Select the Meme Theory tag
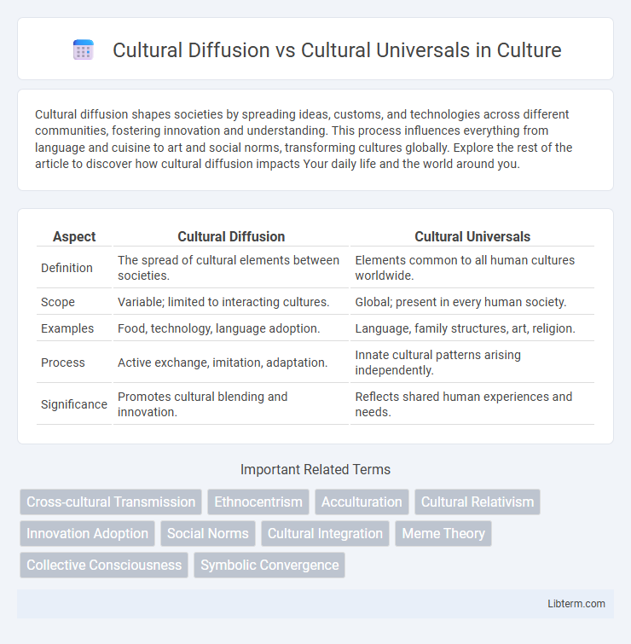This screenshot has height=644, width=631. pyautogui.click(x=443, y=533)
